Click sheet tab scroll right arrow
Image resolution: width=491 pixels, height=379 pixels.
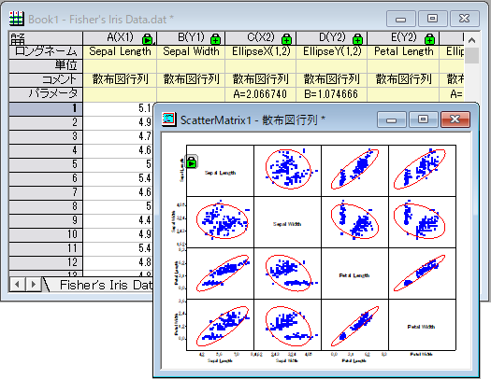(33, 285)
